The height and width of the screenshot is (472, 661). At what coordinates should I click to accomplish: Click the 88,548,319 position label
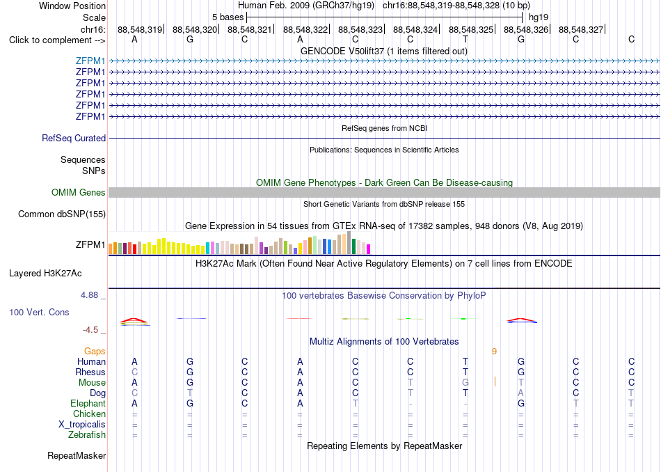[140, 29]
